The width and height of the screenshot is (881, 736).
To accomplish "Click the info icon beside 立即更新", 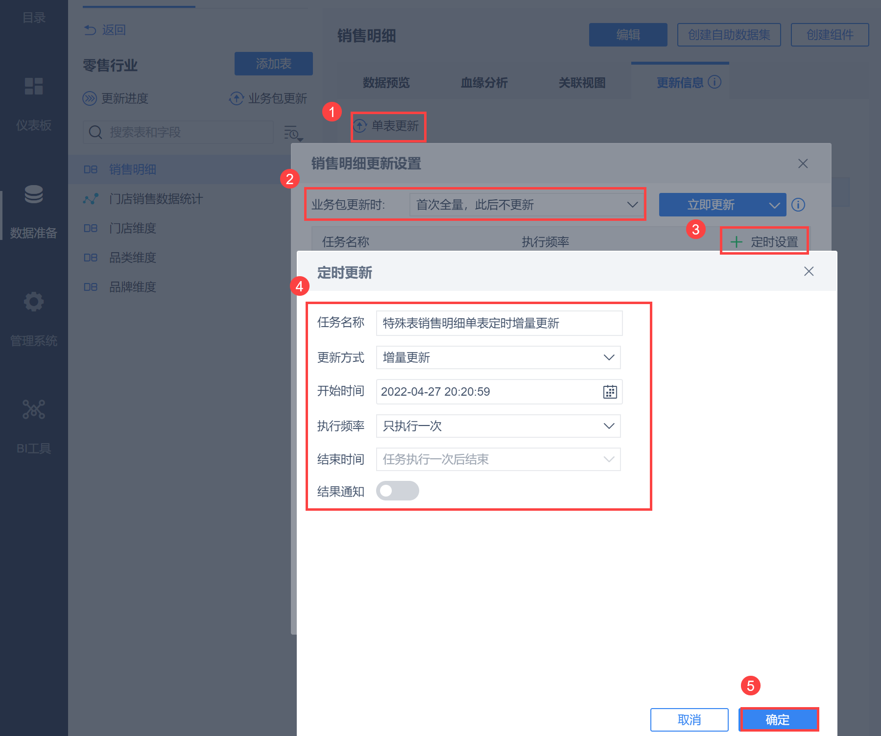I will (798, 205).
